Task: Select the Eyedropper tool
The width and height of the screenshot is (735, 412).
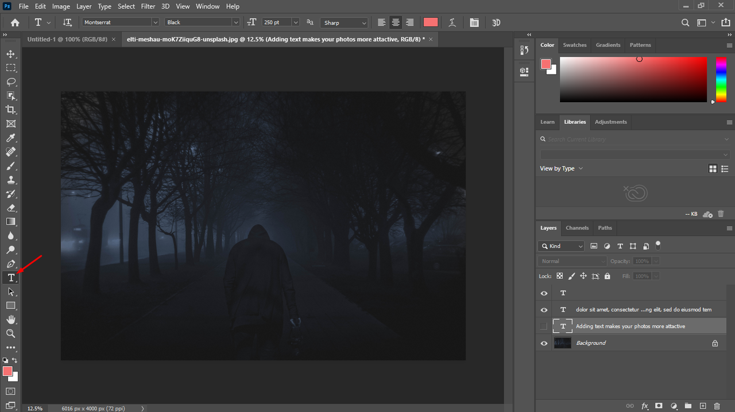Action: (11, 138)
